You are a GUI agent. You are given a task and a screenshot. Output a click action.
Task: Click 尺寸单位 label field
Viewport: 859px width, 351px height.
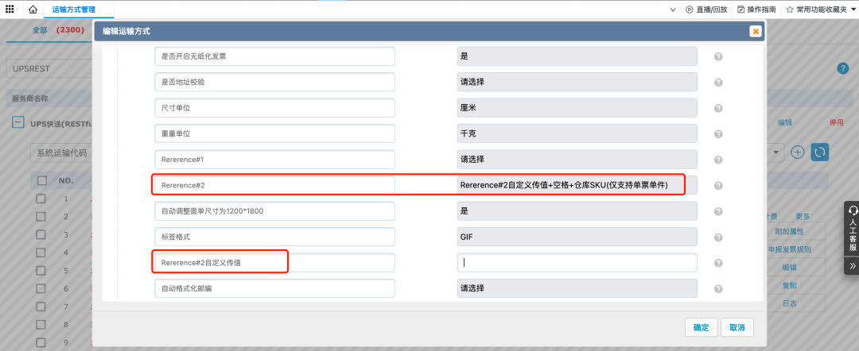click(274, 108)
